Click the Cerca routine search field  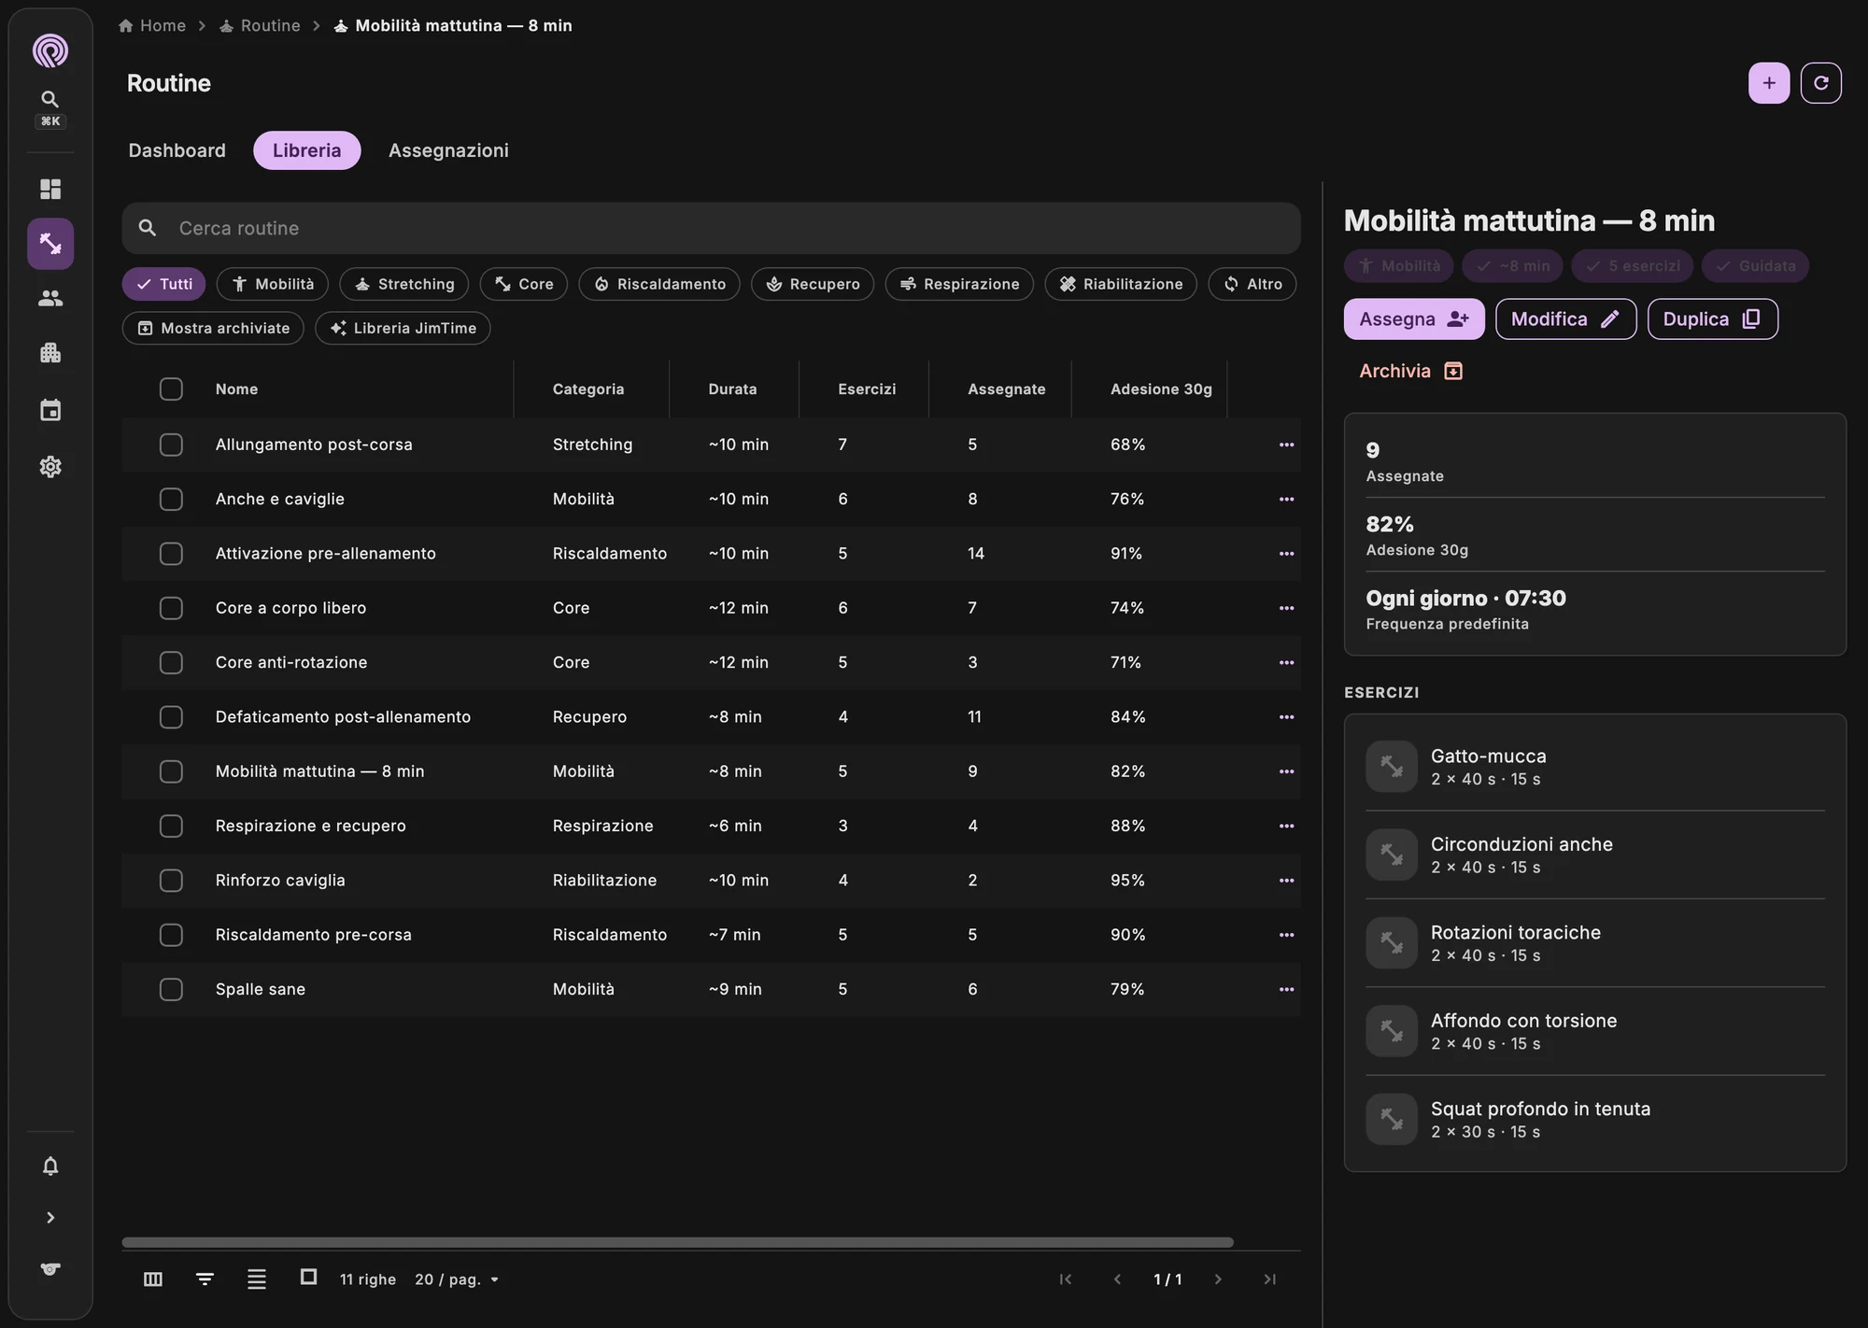[711, 228]
